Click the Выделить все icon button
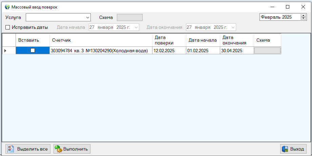 click(x=28, y=149)
